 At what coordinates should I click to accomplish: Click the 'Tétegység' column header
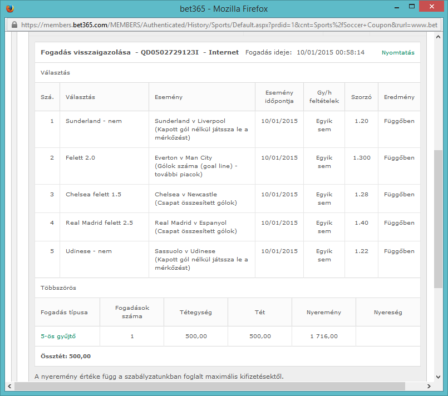[x=196, y=313]
